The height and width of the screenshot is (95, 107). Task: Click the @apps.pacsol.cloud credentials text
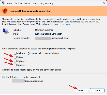[34, 81]
